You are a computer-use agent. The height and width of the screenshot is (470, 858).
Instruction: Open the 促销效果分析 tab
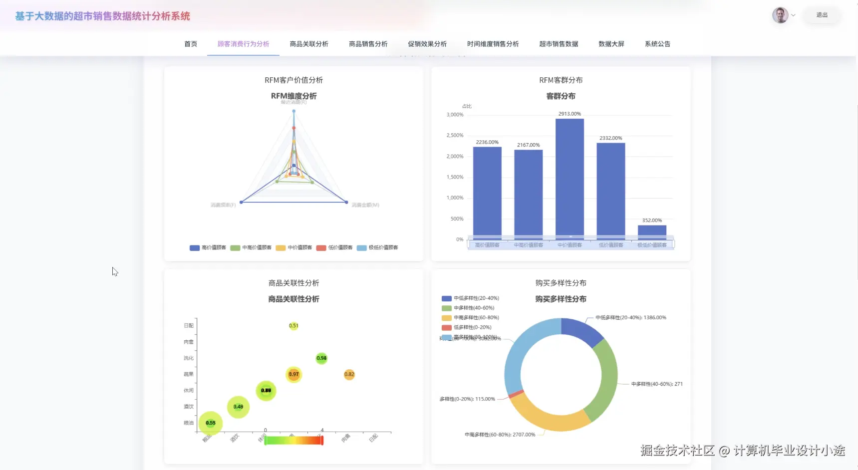pos(427,44)
